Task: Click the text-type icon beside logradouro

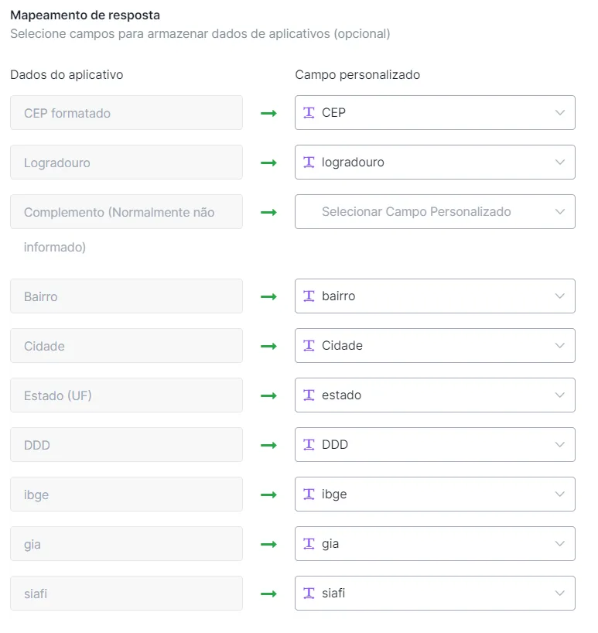Action: tap(309, 163)
